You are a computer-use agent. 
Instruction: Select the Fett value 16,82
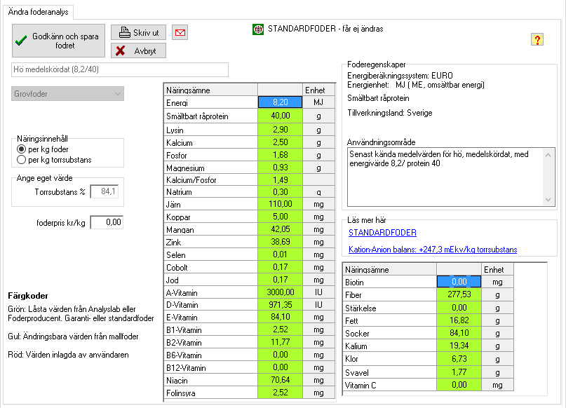point(459,320)
